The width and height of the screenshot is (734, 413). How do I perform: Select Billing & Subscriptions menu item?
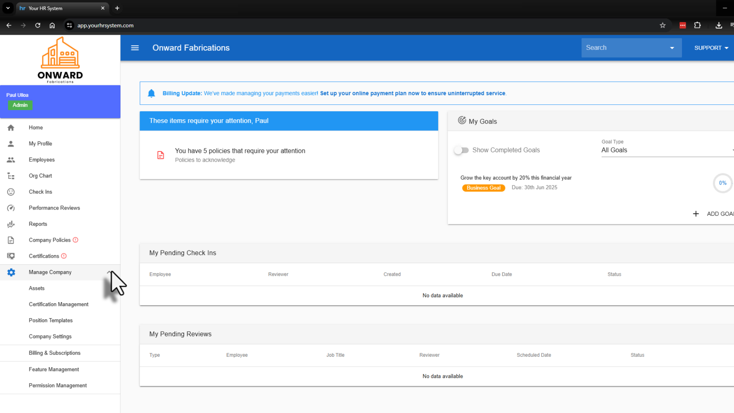pyautogui.click(x=55, y=353)
